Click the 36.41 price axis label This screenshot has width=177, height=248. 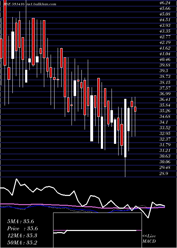tap(165, 99)
